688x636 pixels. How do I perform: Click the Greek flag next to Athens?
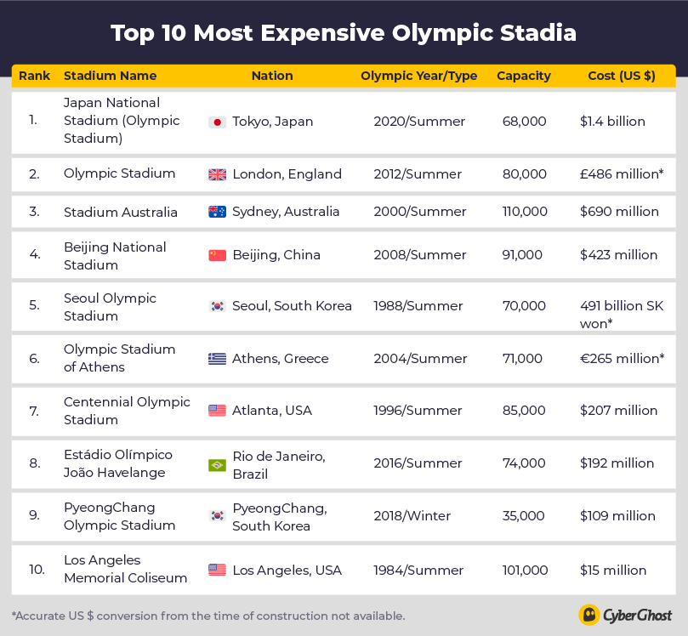pyautogui.click(x=217, y=359)
